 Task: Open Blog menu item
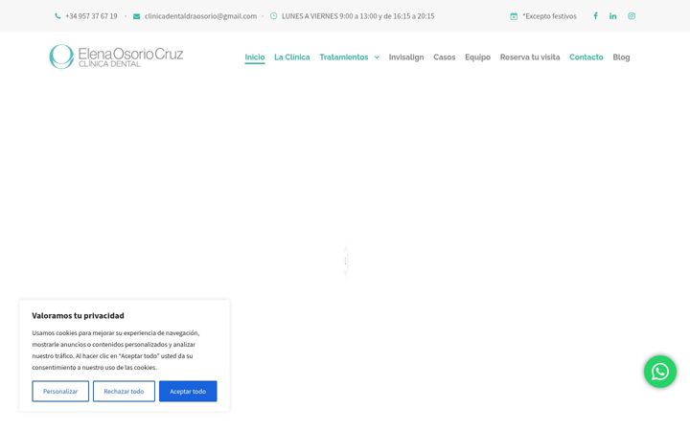621,57
